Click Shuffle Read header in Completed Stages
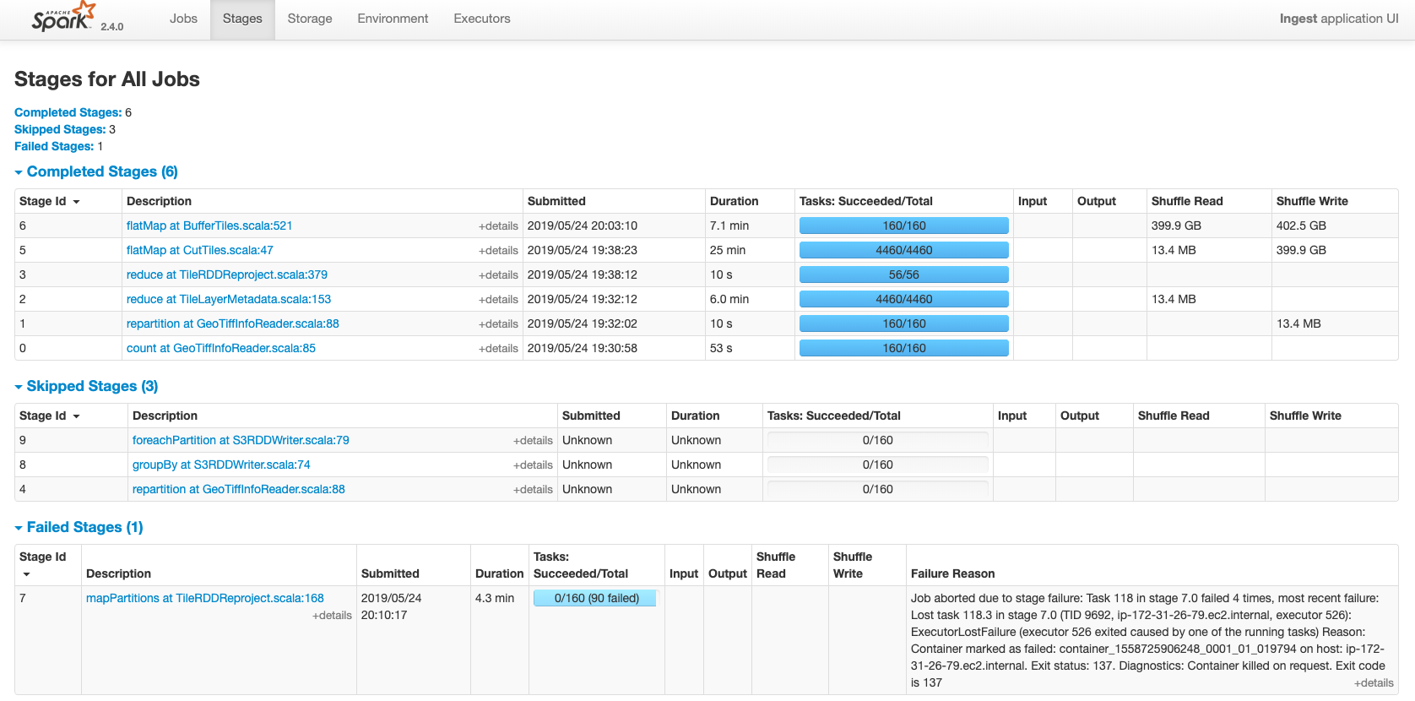Image resolution: width=1415 pixels, height=701 pixels. (1187, 201)
